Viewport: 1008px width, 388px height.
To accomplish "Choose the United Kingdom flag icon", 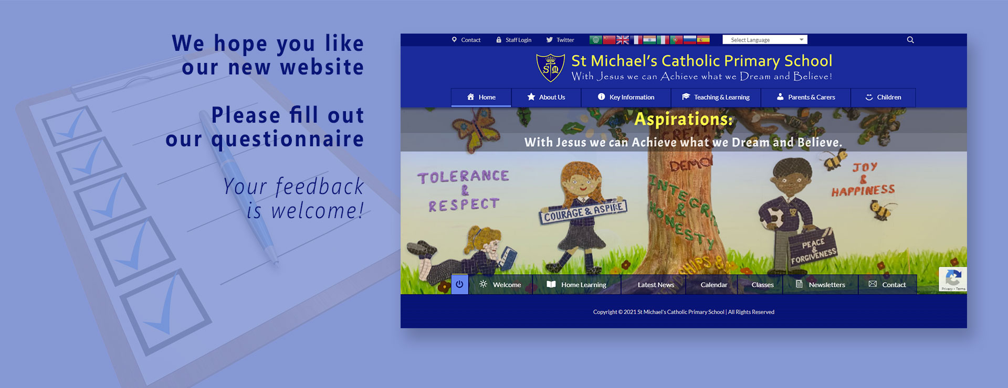I will (623, 40).
